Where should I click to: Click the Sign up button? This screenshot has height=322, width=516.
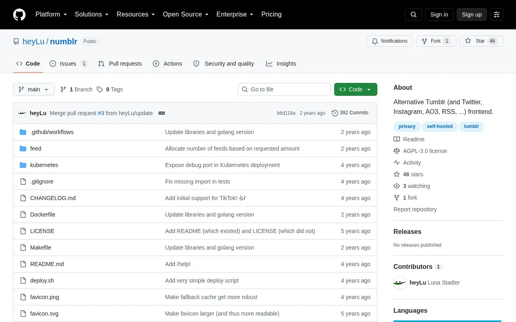(x=472, y=14)
